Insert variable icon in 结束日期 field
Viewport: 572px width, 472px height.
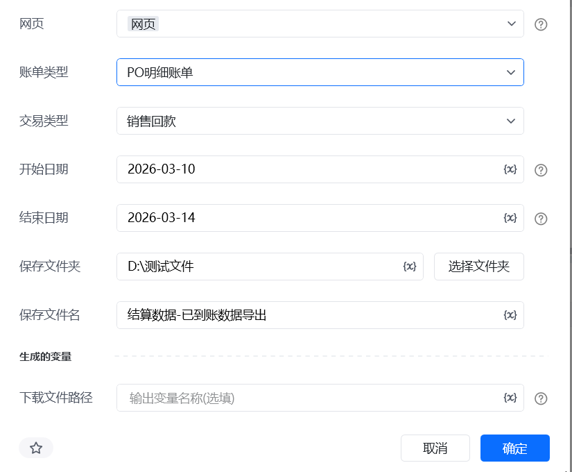tap(510, 218)
